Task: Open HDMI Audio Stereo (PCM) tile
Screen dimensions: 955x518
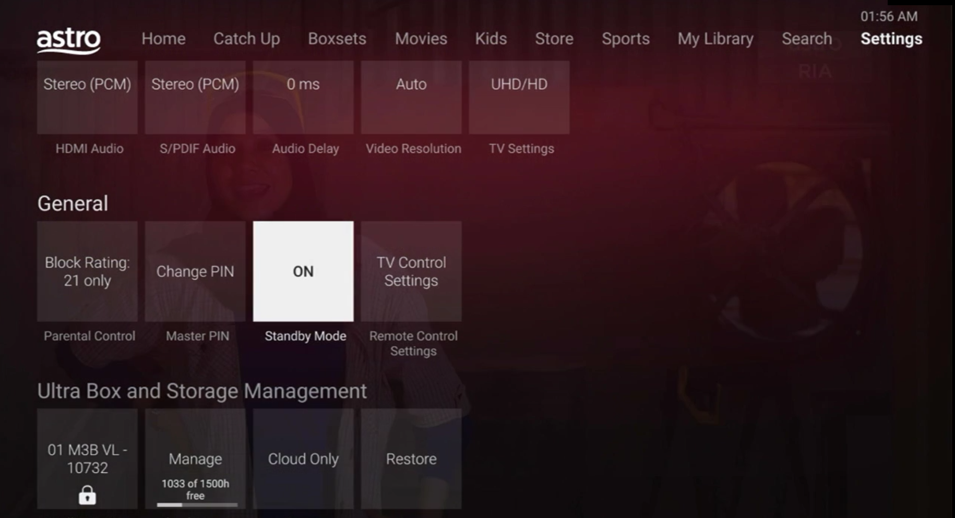Action: click(x=87, y=97)
